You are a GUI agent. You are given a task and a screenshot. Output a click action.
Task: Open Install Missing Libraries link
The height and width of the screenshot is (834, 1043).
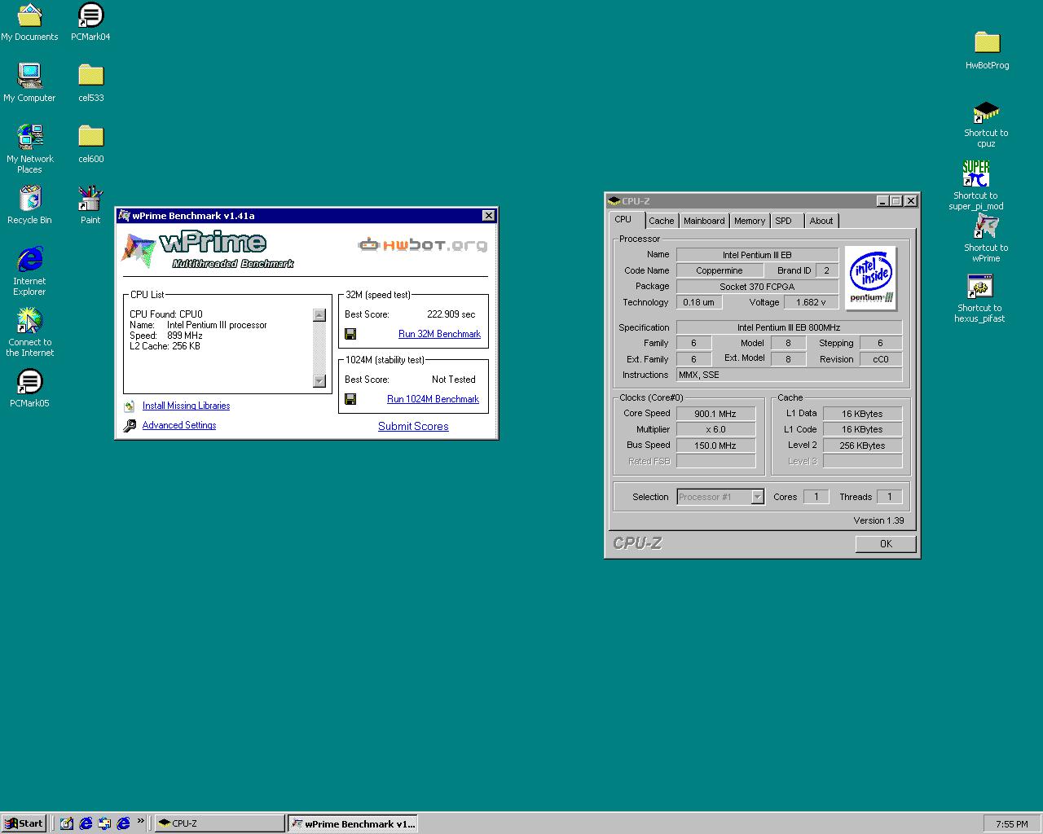[186, 406]
